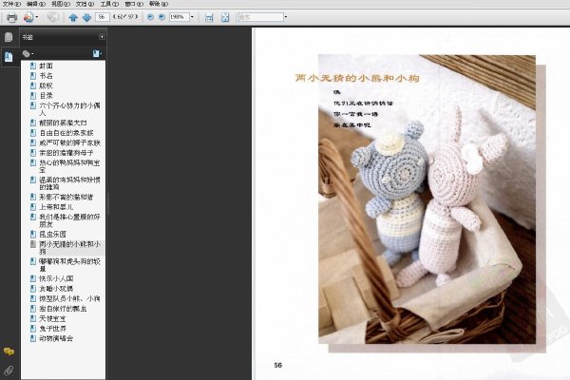Select highlighted bookmark 两小无猜的小熊和小狗
The width and height of the screenshot is (570, 380).
(69, 248)
